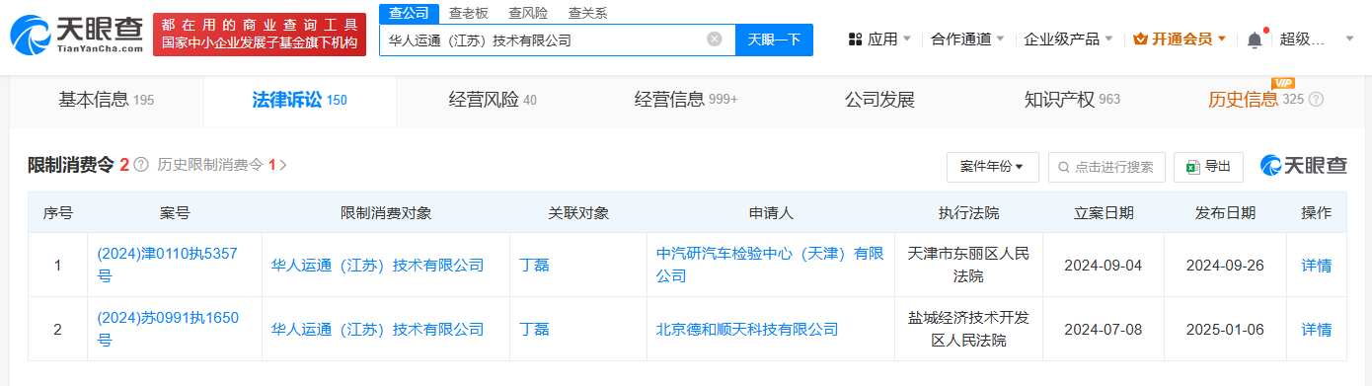This screenshot has width=1372, height=386.
Task: Switch search mode to 查老板
Action: click(x=469, y=13)
